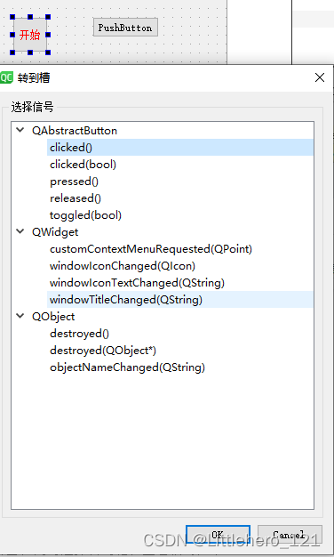Click the Cancel button
Image resolution: width=334 pixels, height=557 pixels.
pos(290,535)
